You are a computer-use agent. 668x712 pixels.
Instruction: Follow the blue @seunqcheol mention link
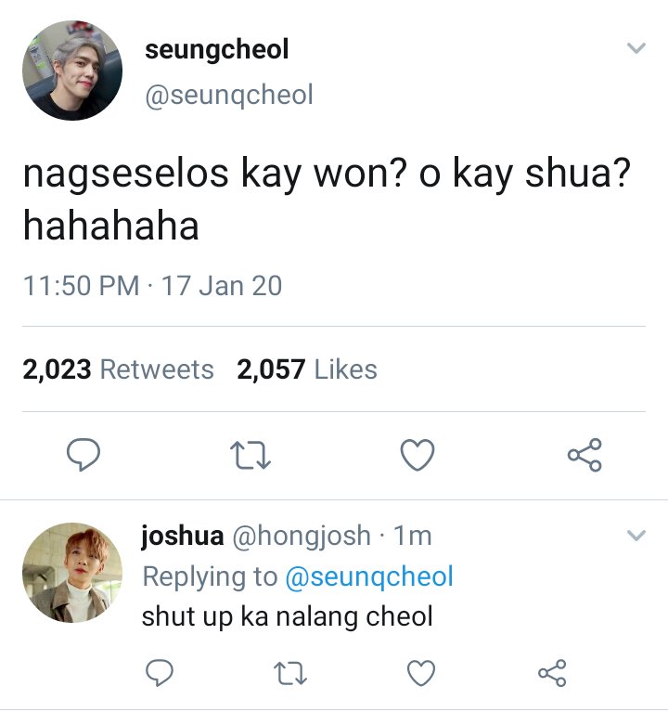click(369, 576)
